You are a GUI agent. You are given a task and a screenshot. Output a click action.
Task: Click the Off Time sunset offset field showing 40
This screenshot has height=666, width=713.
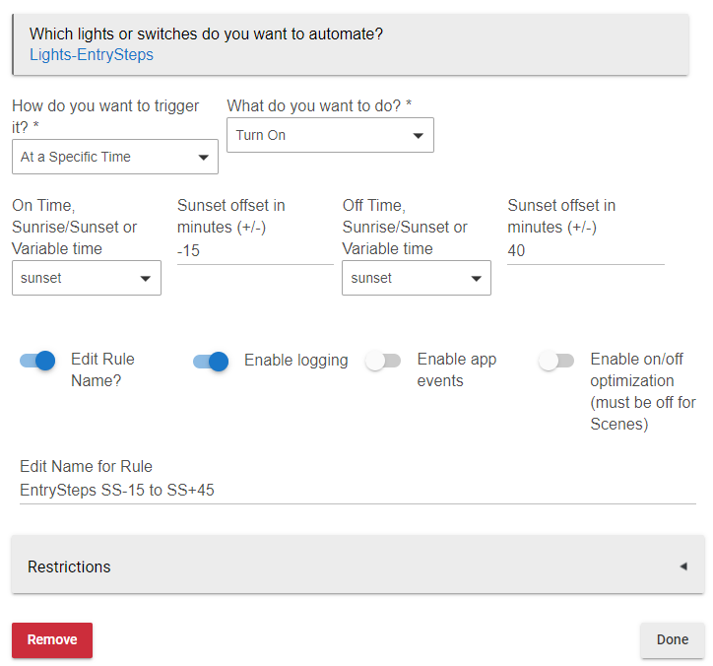586,251
